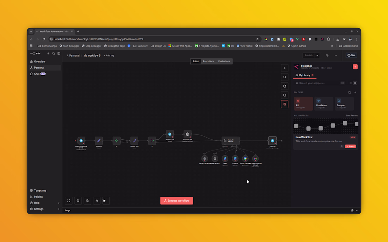Open the workflow three-dots options menu
The width and height of the screenshot is (388, 242).
[336, 56]
